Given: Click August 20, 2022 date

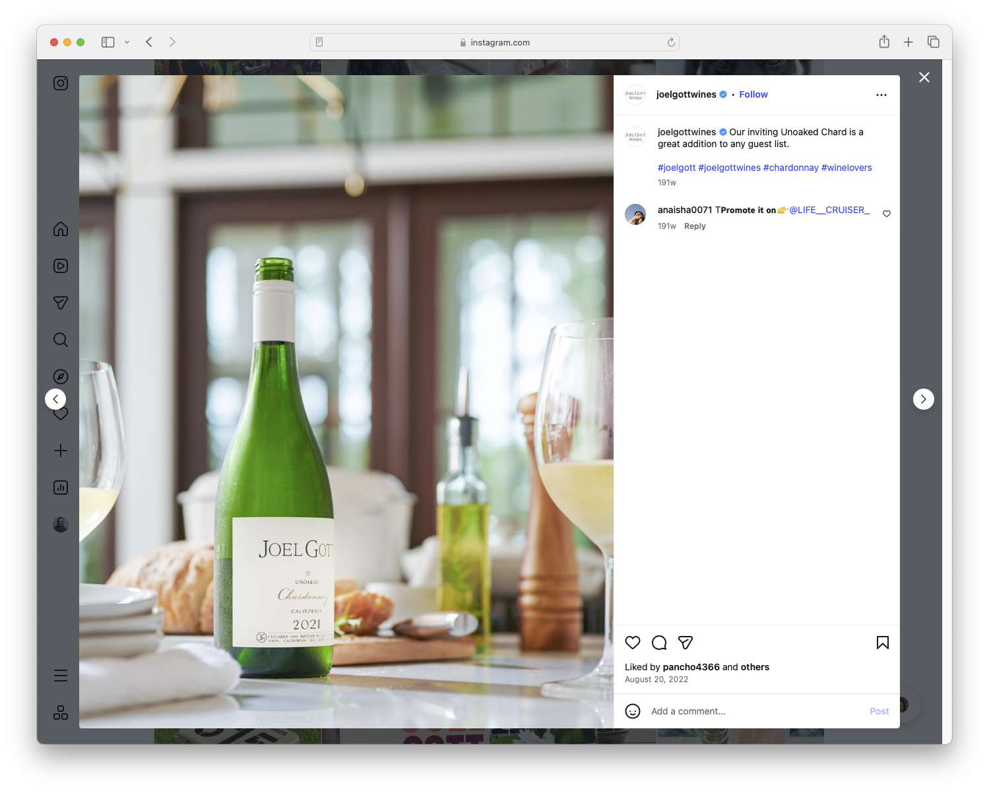Looking at the screenshot, I should [656, 680].
